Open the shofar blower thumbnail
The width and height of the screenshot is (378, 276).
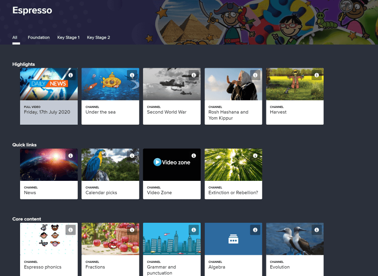point(233,84)
